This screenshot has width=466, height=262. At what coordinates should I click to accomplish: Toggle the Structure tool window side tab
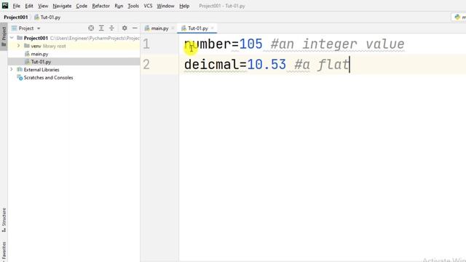(x=4, y=220)
